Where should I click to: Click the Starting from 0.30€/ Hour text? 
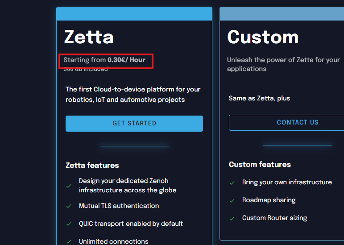(104, 60)
